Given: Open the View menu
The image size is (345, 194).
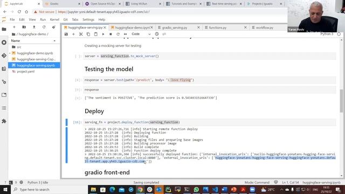Looking at the screenshot, I should 32,19.
